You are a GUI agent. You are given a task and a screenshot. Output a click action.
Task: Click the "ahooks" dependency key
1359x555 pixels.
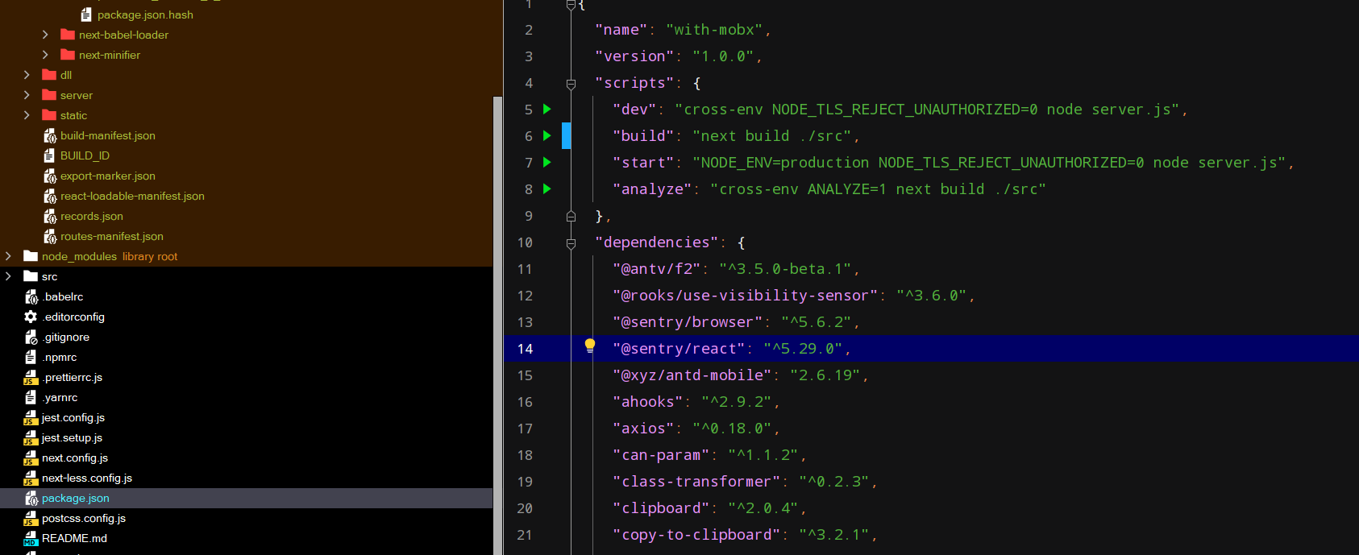point(648,402)
